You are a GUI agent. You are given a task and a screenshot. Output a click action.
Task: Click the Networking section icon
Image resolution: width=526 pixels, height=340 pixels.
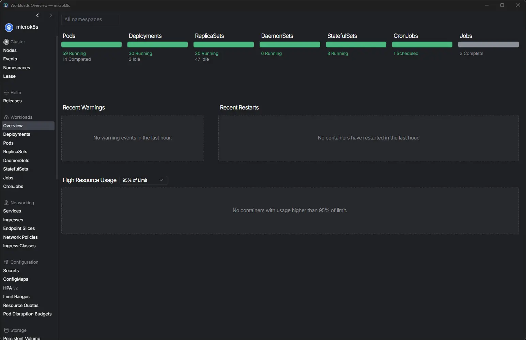point(6,203)
